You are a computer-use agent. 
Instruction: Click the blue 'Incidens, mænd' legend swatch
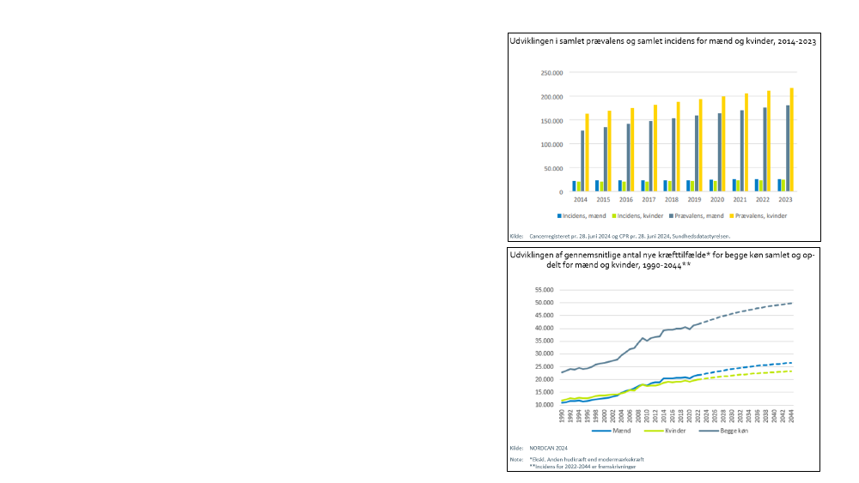(559, 216)
